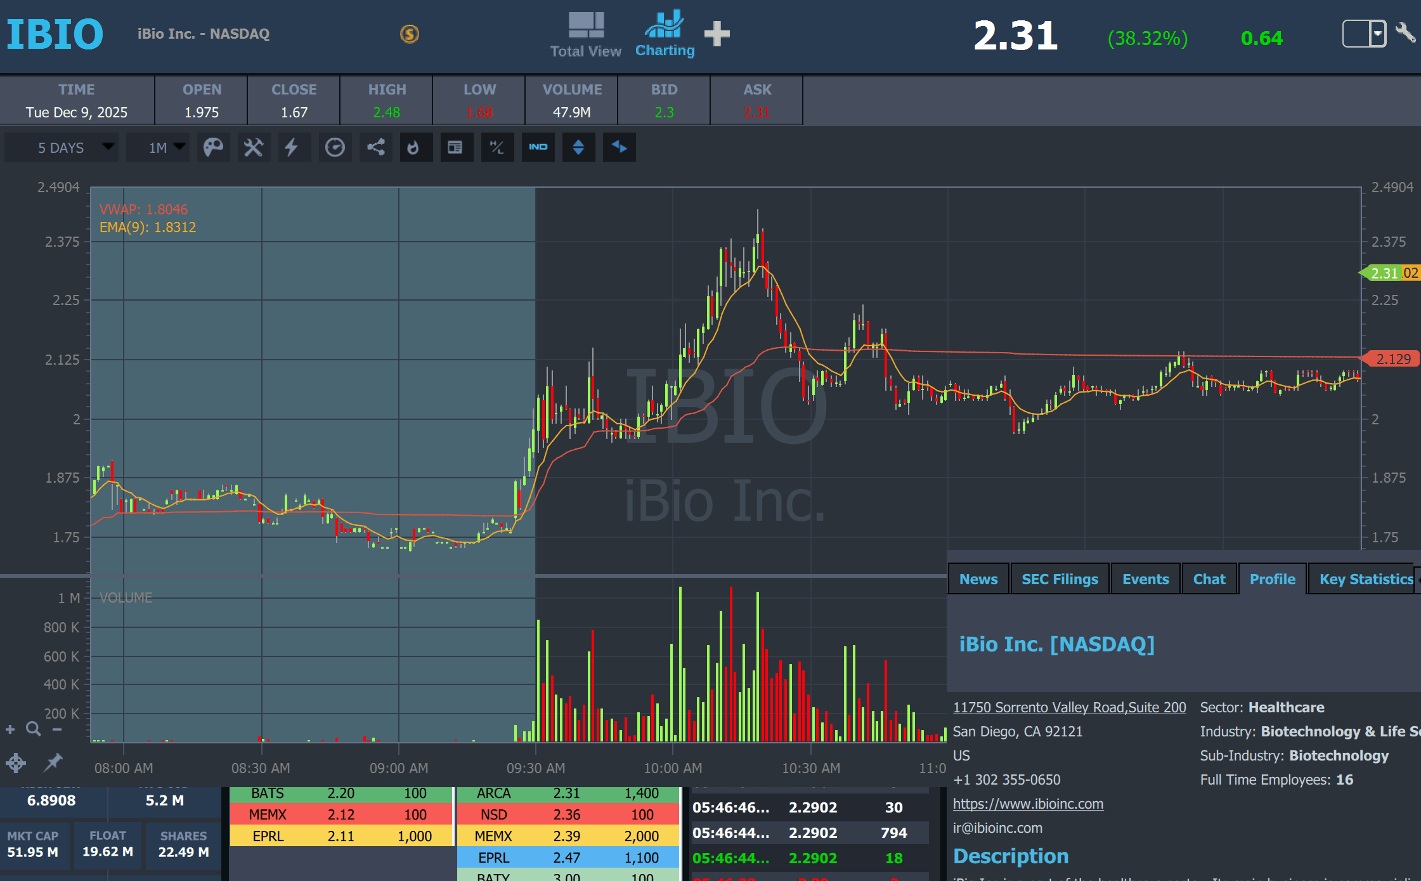Switch to Total View mode
This screenshot has width=1421, height=881.
point(585,35)
